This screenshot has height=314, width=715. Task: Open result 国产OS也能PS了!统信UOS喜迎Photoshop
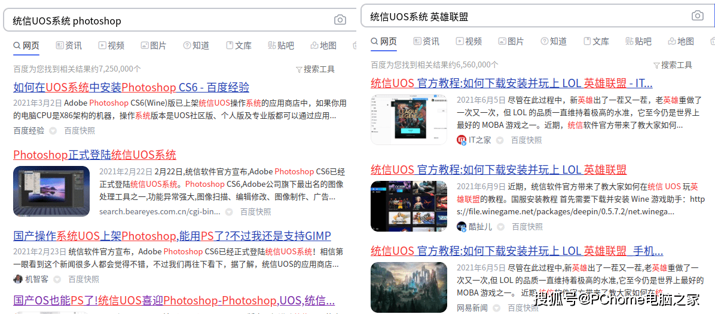click(174, 300)
